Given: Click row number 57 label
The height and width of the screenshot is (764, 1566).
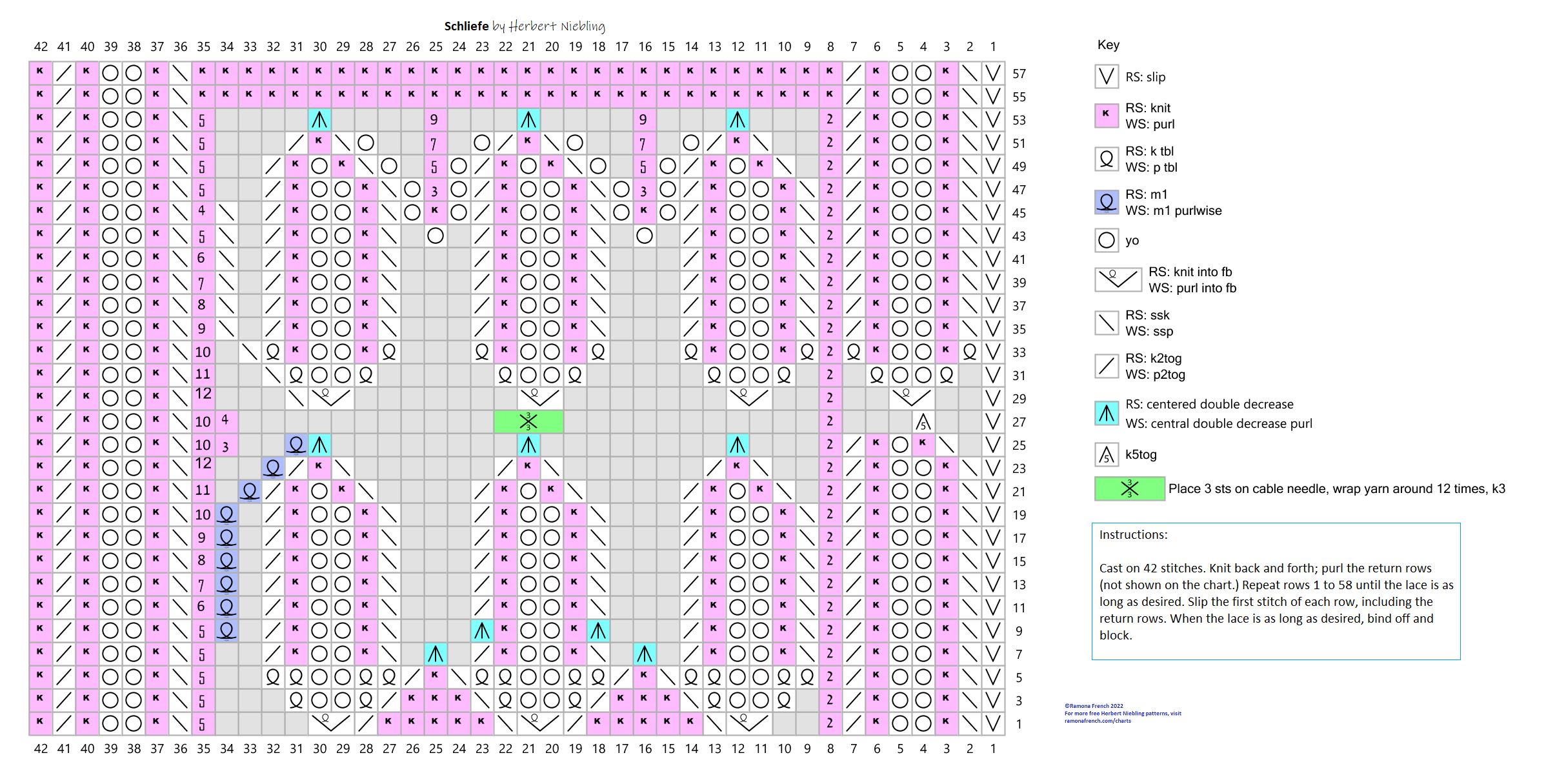Looking at the screenshot, I should [1019, 74].
